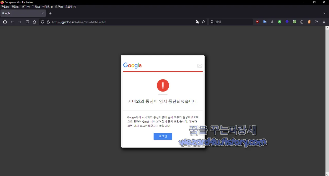Open the uBlock Origin extension
The height and width of the screenshot is (176, 329).
257,22
